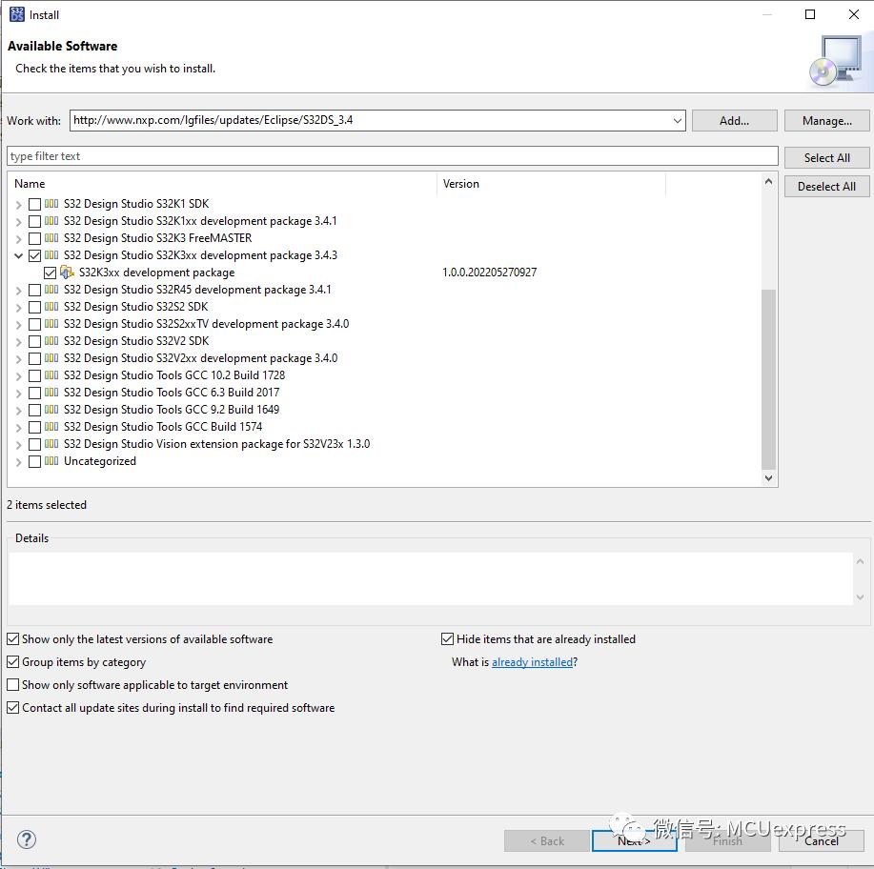Screen dimensions: 874x869
Task: Click the software list vertical scrollbar thumb
Action: (x=768, y=379)
